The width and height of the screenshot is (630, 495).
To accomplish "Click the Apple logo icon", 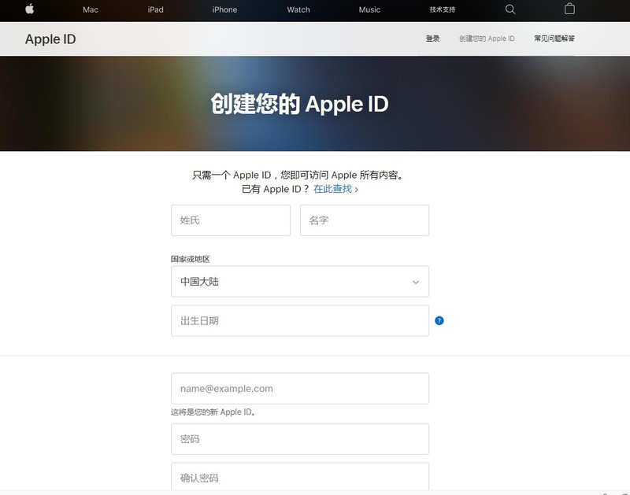I will (30, 9).
